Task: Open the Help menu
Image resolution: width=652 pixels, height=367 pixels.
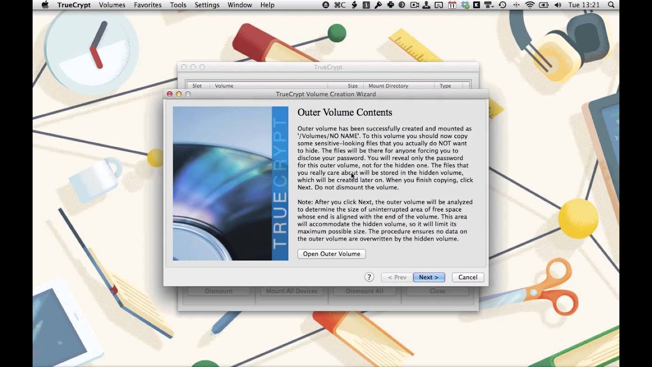Action: point(267,5)
